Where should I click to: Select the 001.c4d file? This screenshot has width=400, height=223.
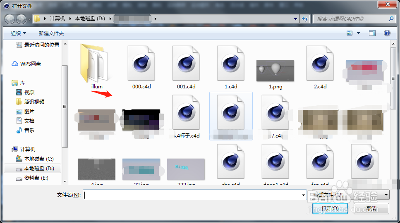pyautogui.click(x=186, y=67)
